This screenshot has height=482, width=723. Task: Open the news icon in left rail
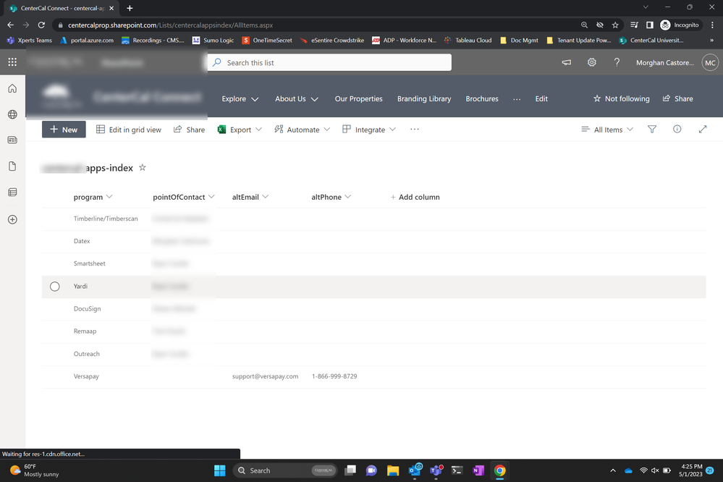click(12, 140)
